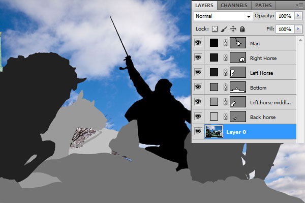Viewport: 305px width, 203px height.
Task: Open the Normal blend mode dropdown
Action: click(223, 16)
